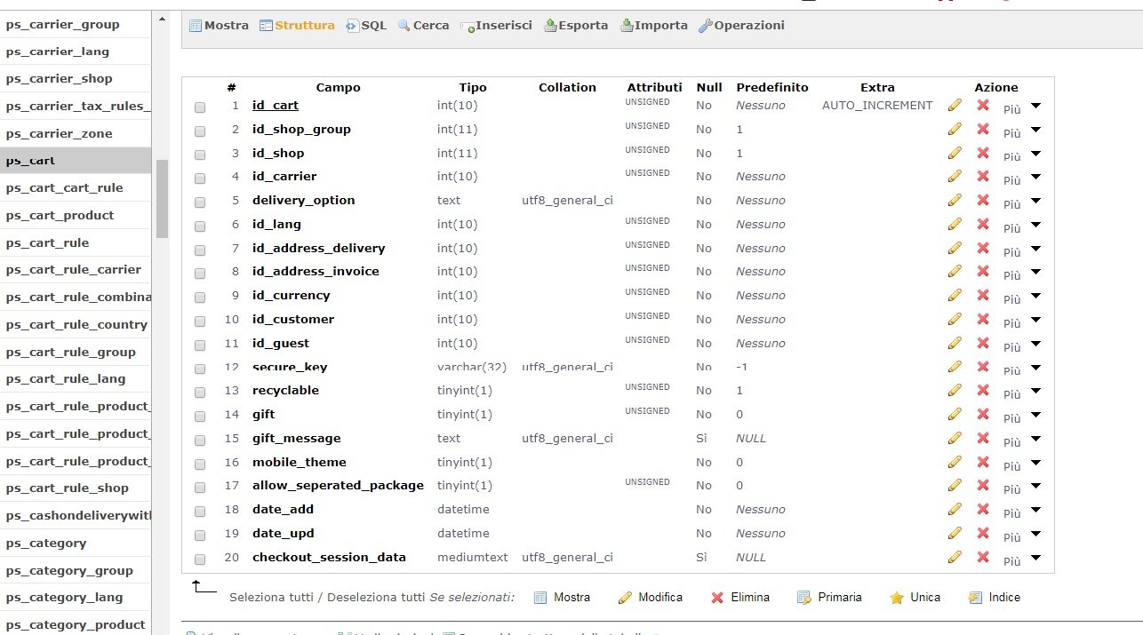The image size is (1143, 635).
Task: Open Più options for mobile_theme
Action: pyautogui.click(x=1022, y=464)
